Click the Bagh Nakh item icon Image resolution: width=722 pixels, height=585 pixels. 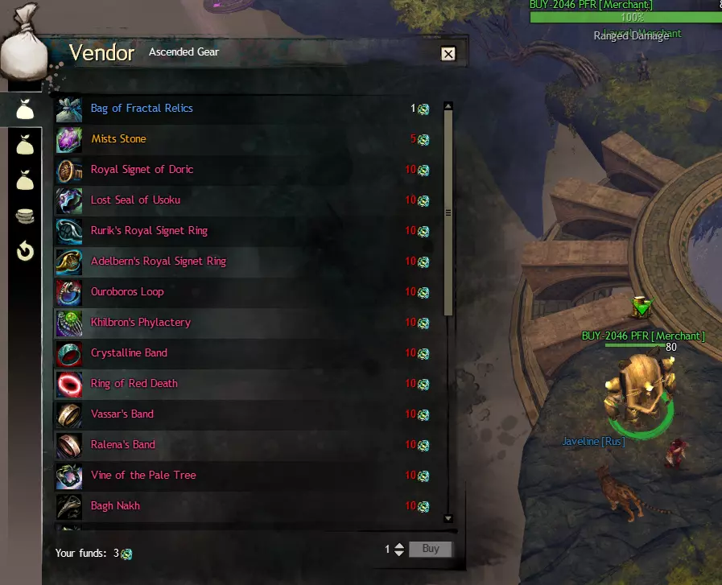[69, 507]
